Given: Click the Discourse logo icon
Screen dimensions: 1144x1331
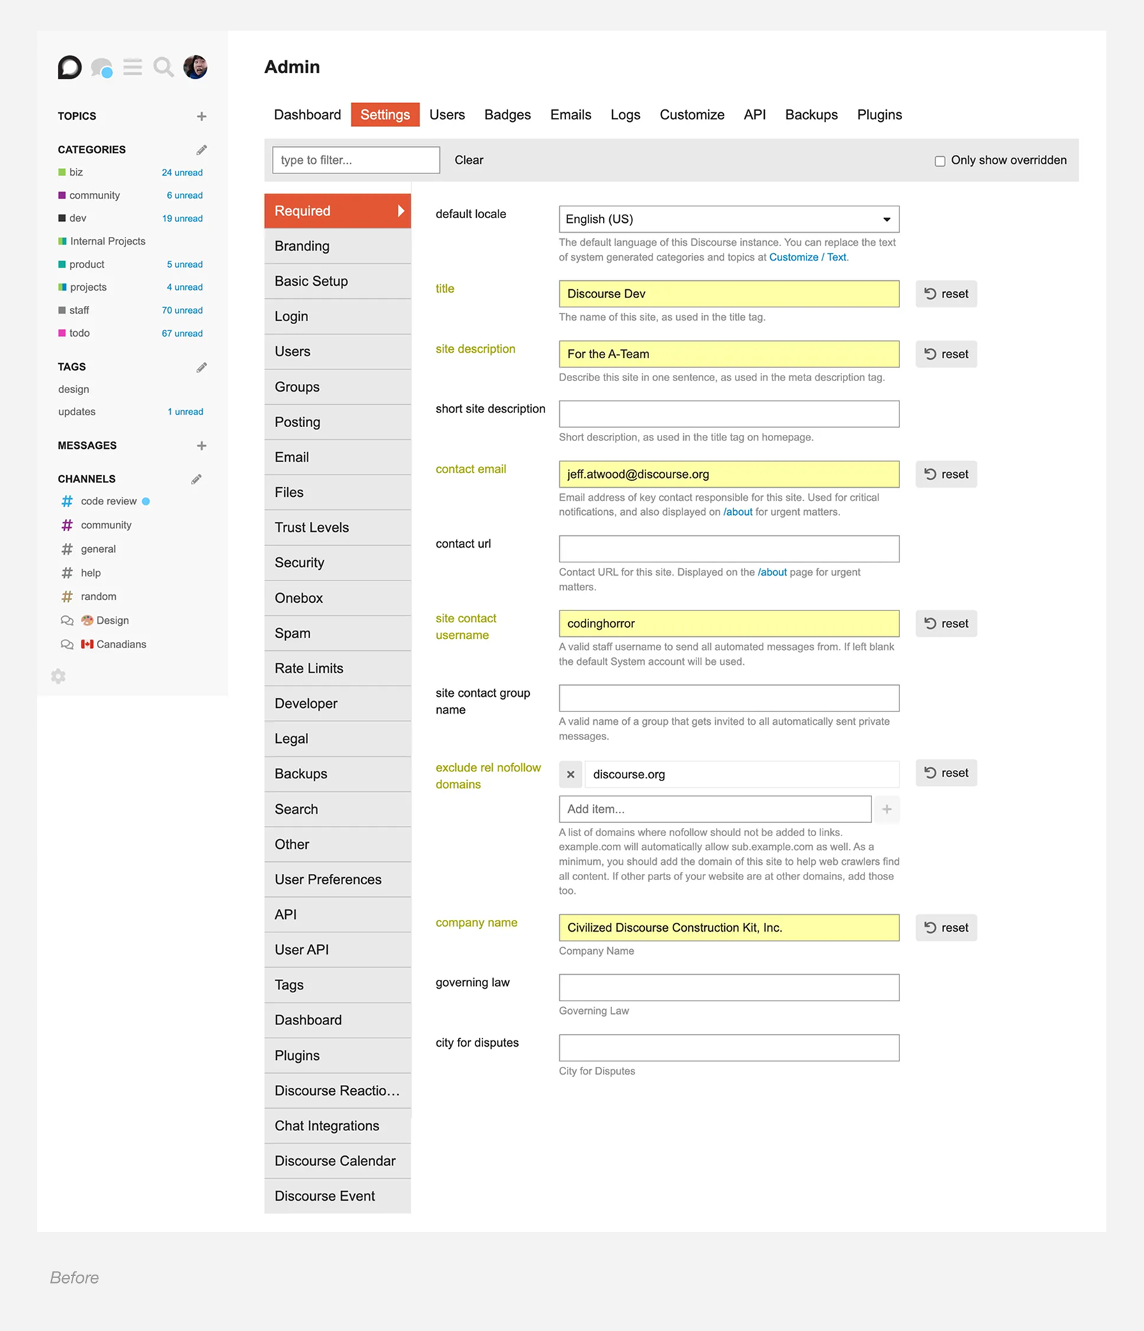Looking at the screenshot, I should pos(69,68).
